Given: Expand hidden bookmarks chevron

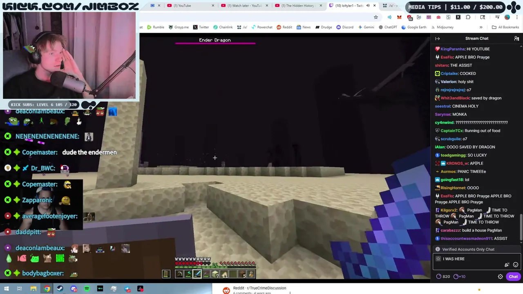Looking at the screenshot, I should (x=481, y=27).
